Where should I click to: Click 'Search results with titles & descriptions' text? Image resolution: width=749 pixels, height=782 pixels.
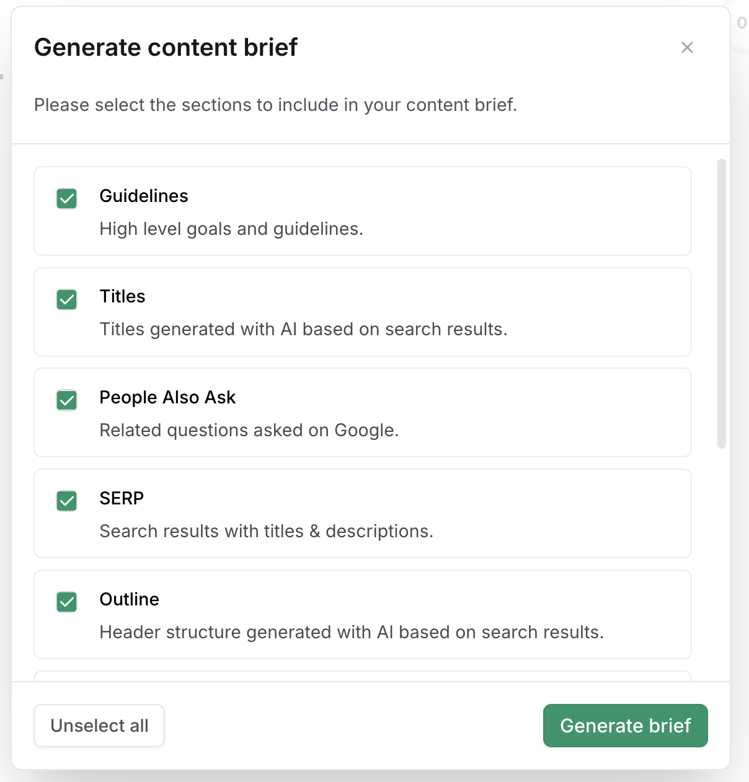(x=266, y=532)
